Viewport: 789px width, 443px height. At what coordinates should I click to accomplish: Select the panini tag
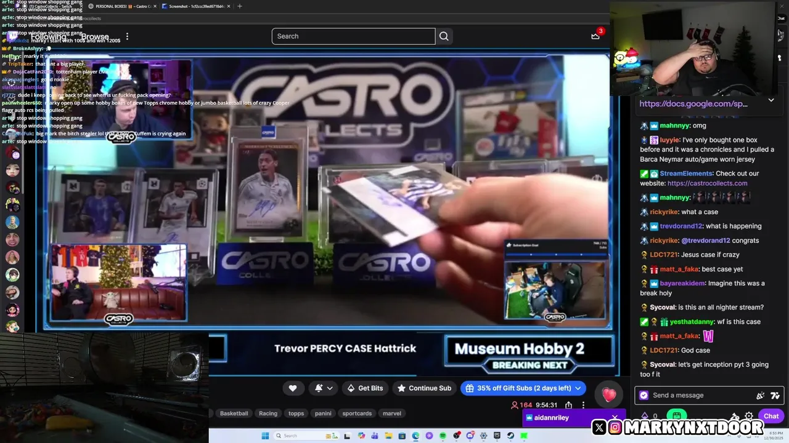click(323, 413)
